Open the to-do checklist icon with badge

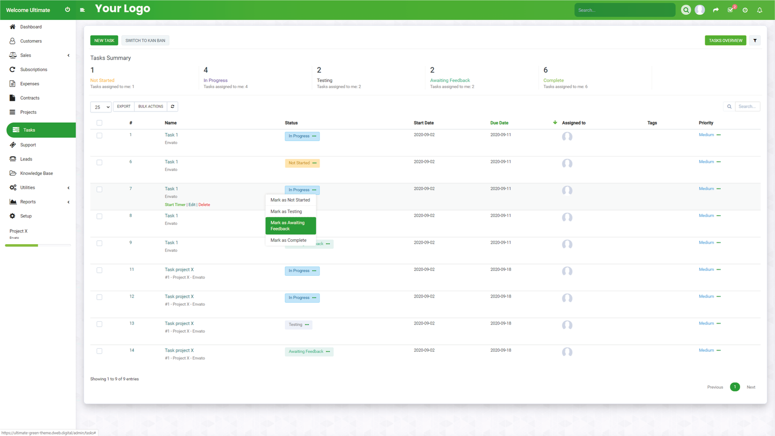click(x=730, y=10)
